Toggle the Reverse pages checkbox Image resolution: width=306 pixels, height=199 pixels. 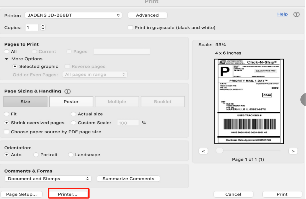click(x=67, y=66)
